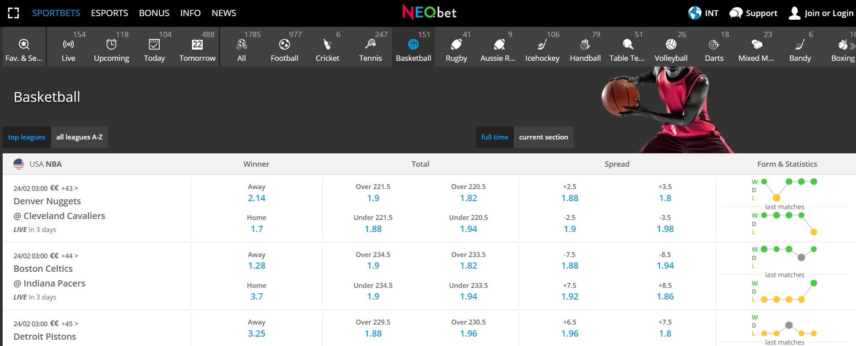
Task: Select Tennis sport icon
Action: tap(371, 44)
